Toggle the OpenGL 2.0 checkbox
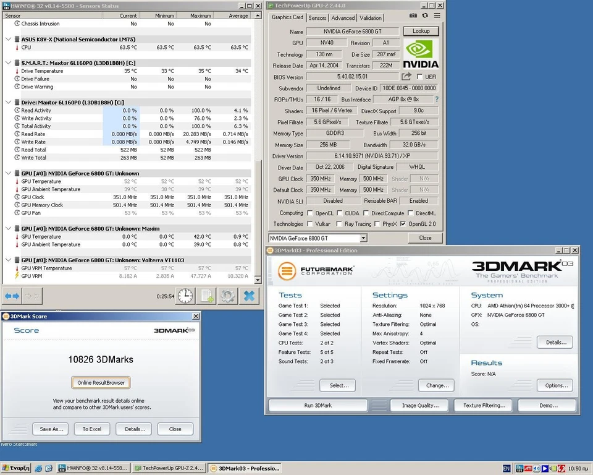 tap(403, 224)
